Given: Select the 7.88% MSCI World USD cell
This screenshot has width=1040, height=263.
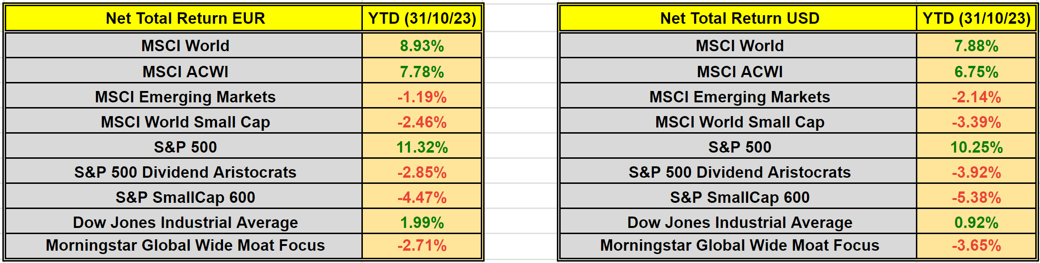Looking at the screenshot, I should [x=976, y=45].
